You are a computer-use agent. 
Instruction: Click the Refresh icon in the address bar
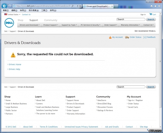(77, 6)
